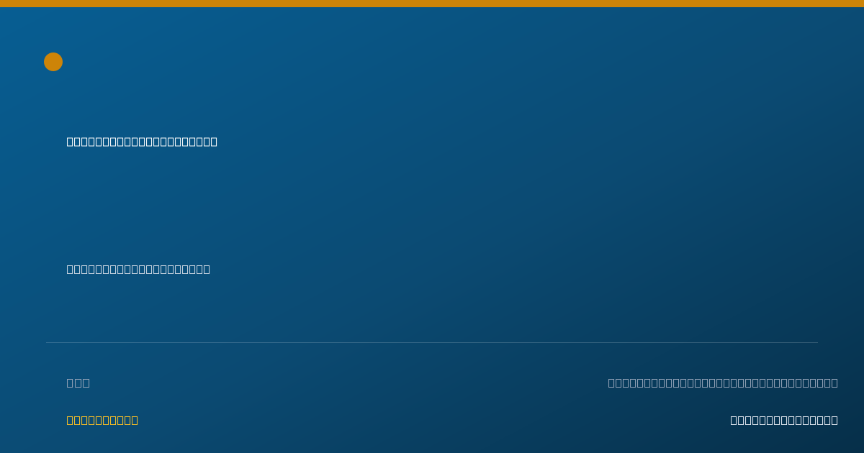
Task: Select the upper white headline text line
Action: 142,142
